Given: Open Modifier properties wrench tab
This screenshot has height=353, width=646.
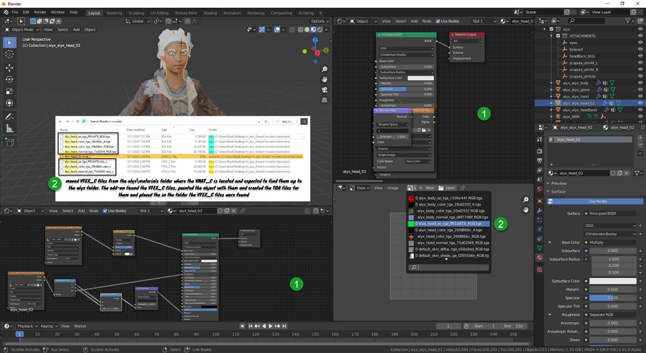Looking at the screenshot, I should pos(540,210).
